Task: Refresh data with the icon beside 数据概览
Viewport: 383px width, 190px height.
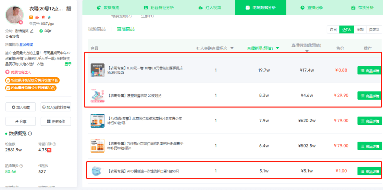Action: (x=30, y=134)
